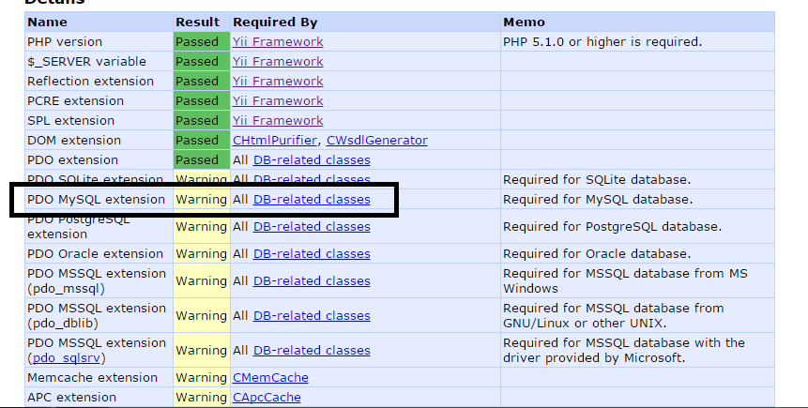This screenshot has height=408, width=808.
Task: Open DB-related classes link in PDO extension row
Action: tap(312, 159)
